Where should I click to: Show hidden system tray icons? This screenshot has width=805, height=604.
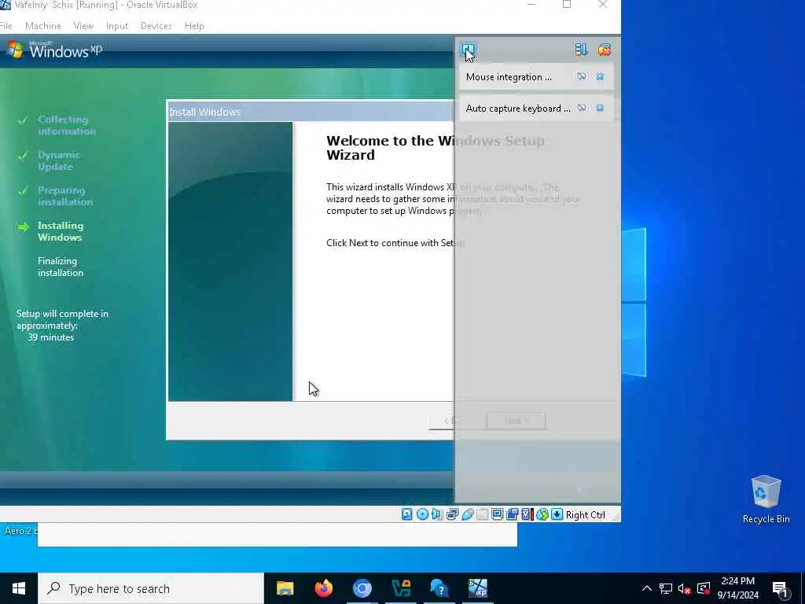(647, 588)
